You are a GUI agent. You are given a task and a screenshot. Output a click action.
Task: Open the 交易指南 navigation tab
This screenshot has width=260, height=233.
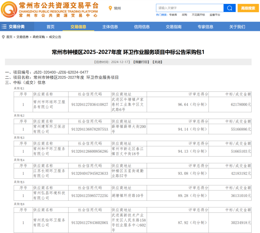174,27
